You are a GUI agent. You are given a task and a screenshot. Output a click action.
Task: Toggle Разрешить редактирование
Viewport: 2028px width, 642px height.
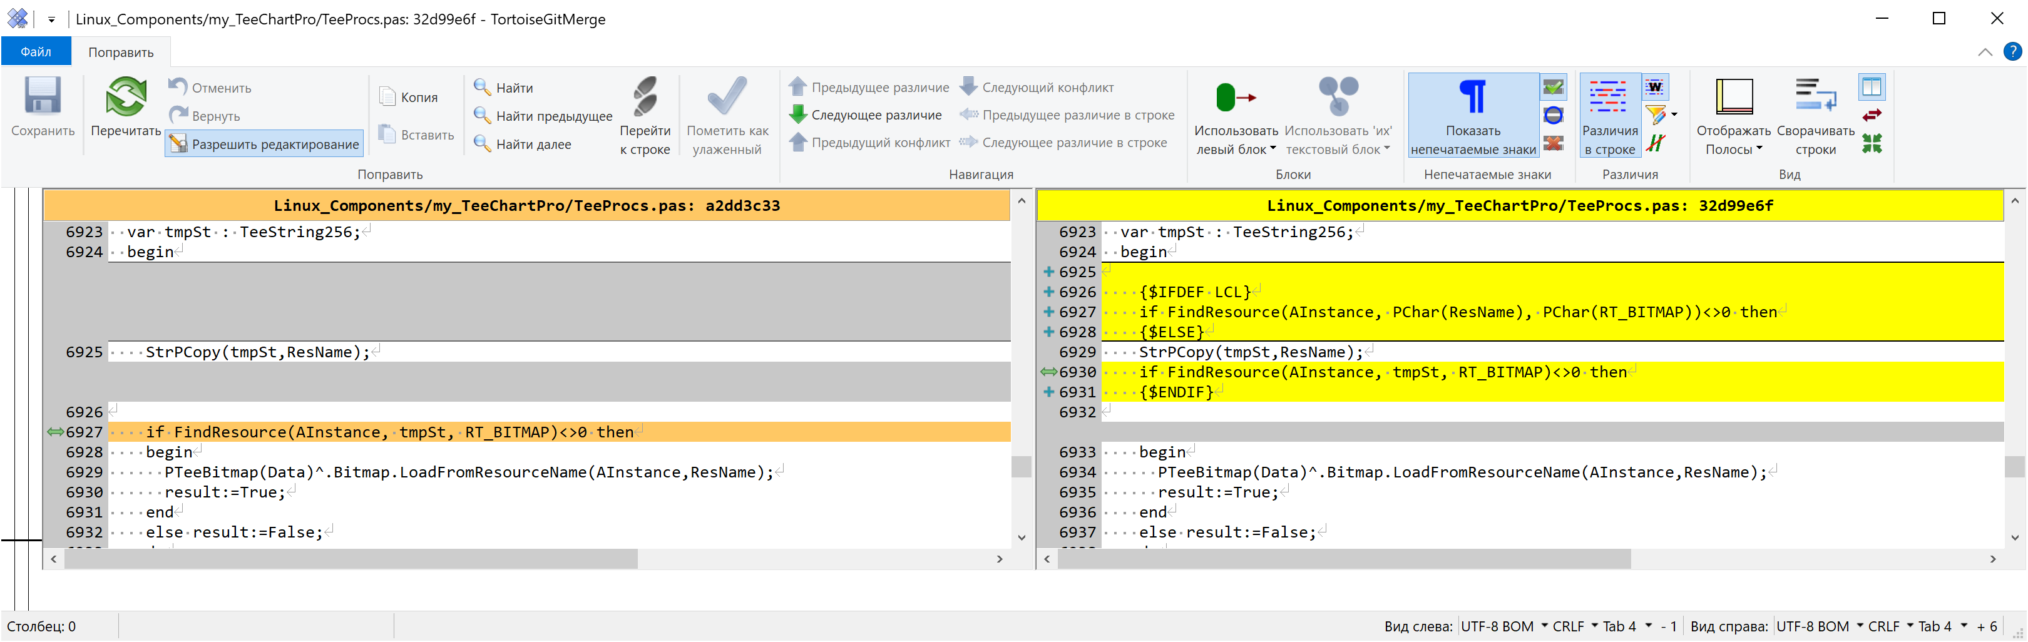tap(265, 144)
